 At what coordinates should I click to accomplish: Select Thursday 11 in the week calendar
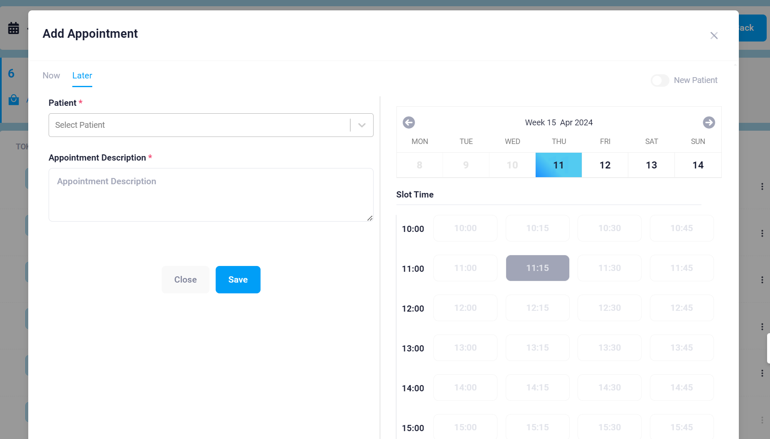558,165
